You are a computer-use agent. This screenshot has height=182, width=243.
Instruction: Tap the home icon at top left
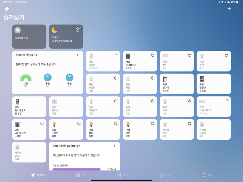7,9
